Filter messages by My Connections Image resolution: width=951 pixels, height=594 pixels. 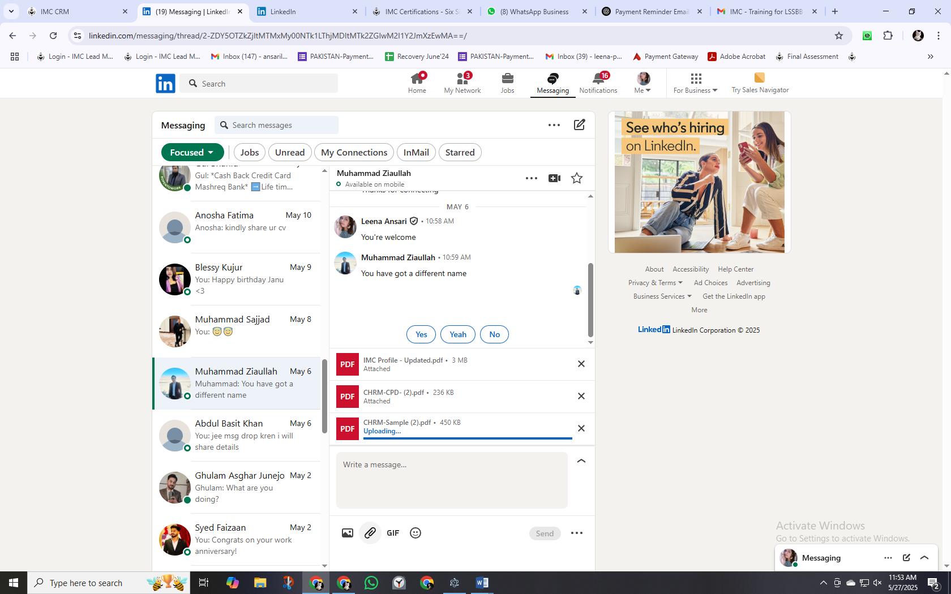point(354,152)
